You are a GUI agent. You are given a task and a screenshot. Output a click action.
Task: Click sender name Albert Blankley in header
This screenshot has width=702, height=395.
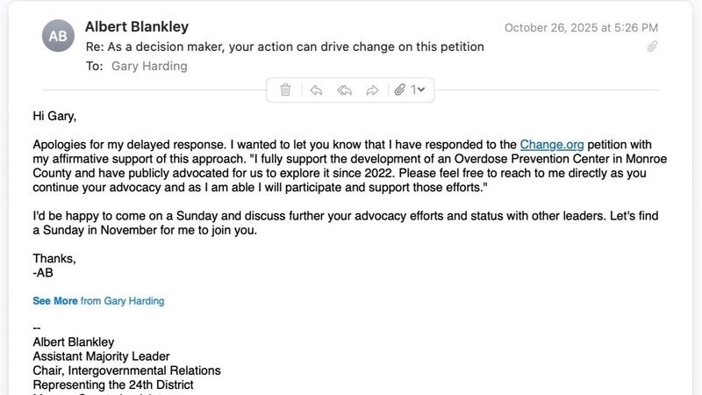pyautogui.click(x=136, y=27)
